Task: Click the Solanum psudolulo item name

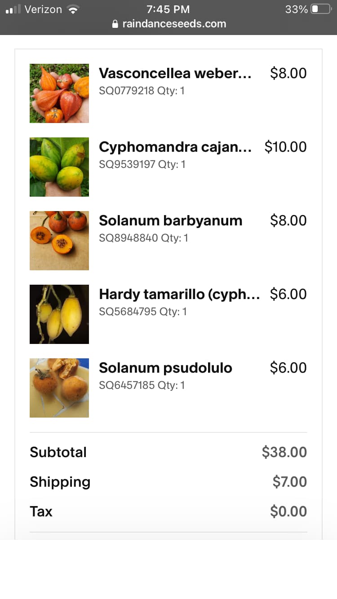Action: [x=165, y=368]
